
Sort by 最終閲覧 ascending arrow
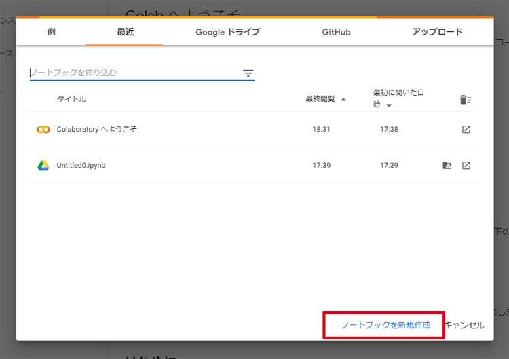[343, 99]
